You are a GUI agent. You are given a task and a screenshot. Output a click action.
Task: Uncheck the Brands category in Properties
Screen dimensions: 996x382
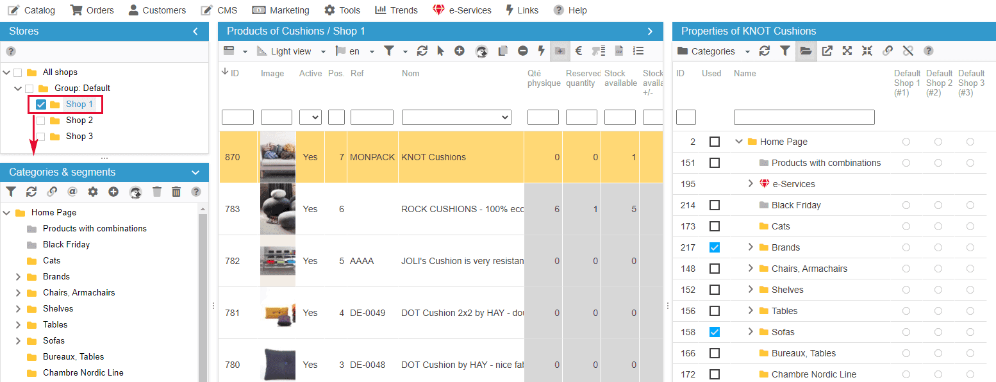tap(715, 247)
